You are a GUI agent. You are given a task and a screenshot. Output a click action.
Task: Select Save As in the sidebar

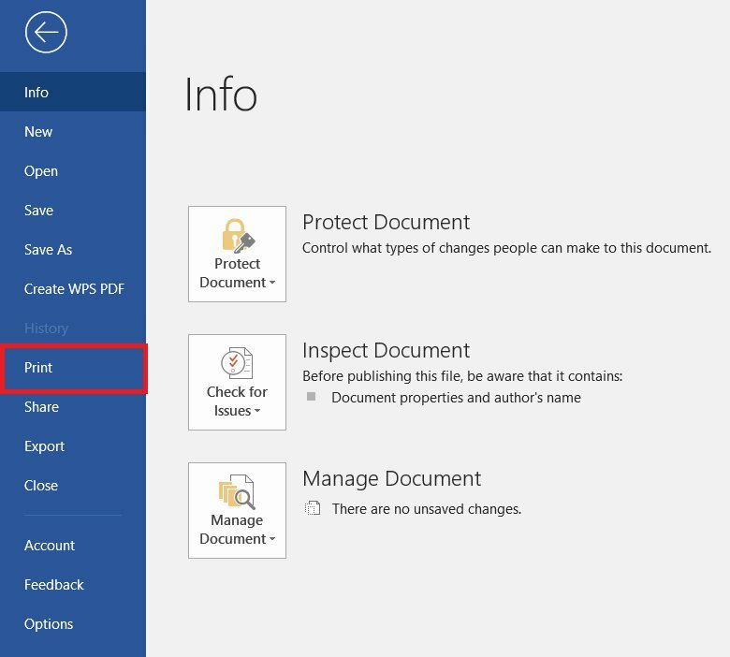click(x=48, y=250)
